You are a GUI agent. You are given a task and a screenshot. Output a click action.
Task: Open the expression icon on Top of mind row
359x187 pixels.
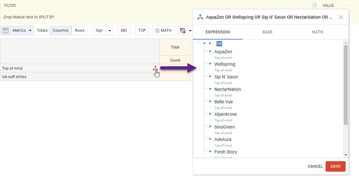coord(155,68)
